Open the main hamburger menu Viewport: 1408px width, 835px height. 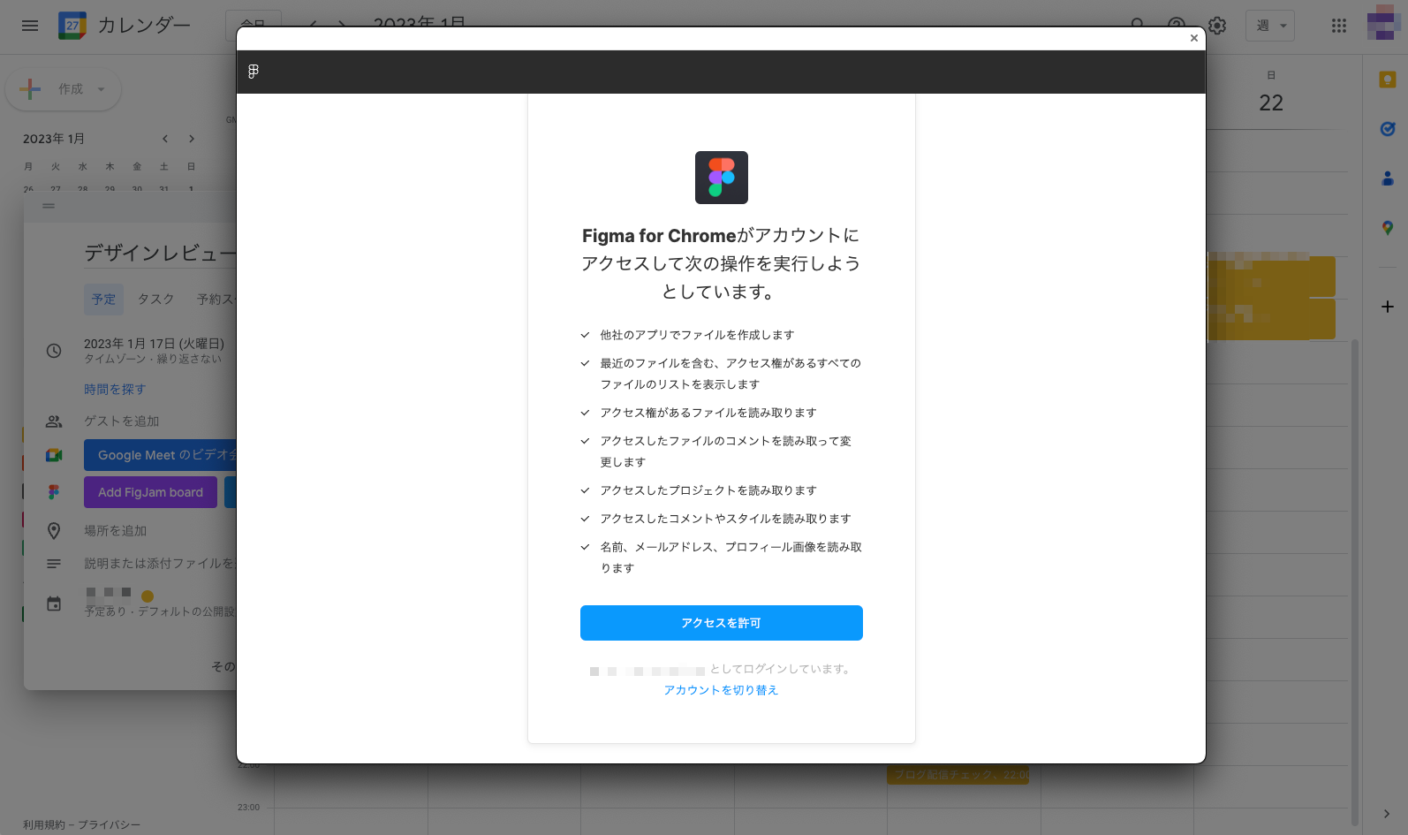(x=30, y=26)
